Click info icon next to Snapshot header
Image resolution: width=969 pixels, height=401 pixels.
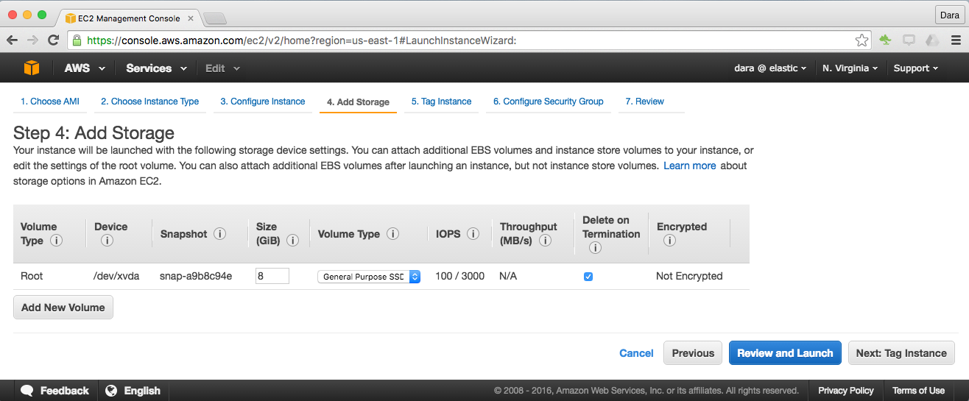pos(219,234)
